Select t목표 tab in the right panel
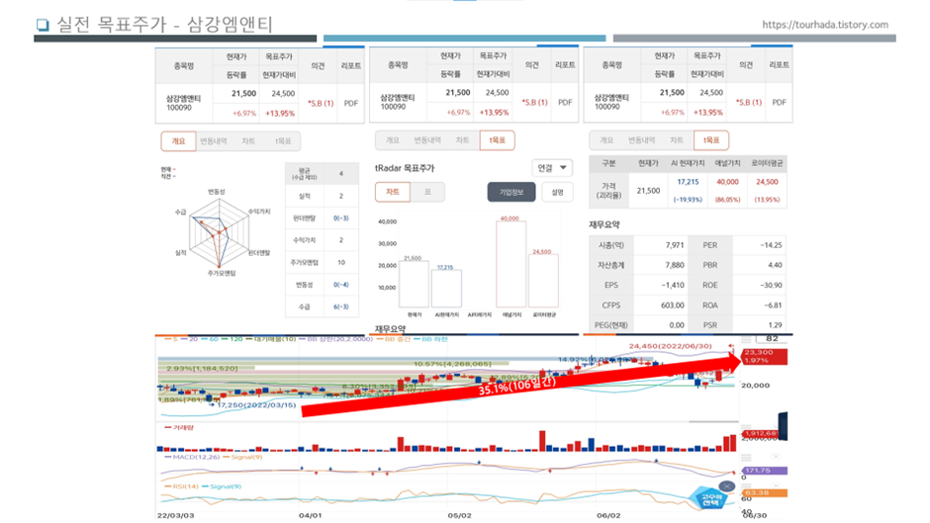930x523 pixels. point(711,140)
